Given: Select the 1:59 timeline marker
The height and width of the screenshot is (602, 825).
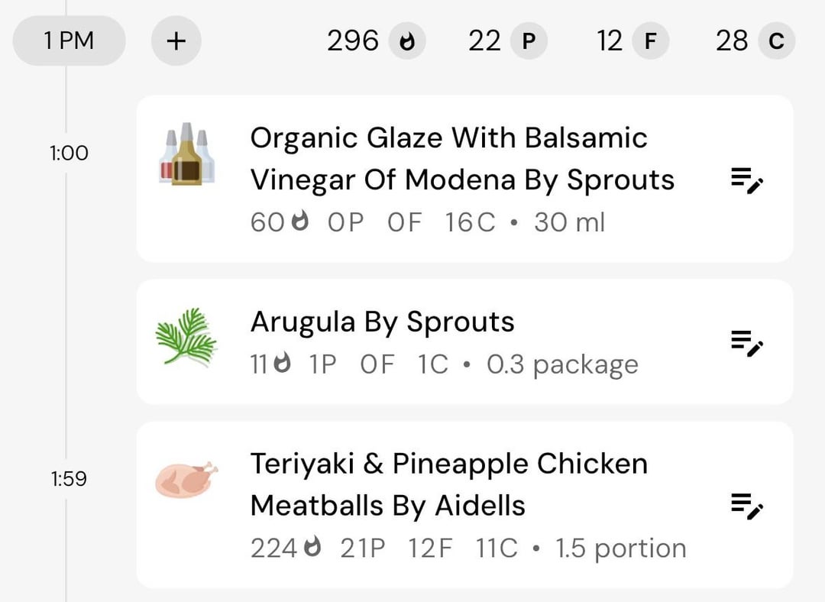Looking at the screenshot, I should click(69, 479).
